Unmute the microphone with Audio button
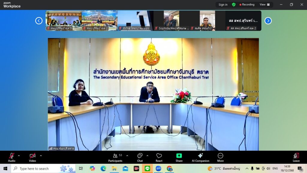Image resolution: width=307 pixels, height=173 pixels. (12, 156)
